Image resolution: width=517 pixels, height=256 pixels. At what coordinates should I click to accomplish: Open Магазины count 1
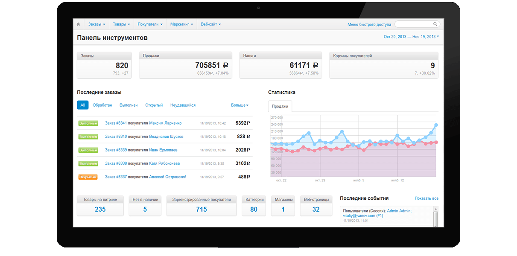point(283,209)
